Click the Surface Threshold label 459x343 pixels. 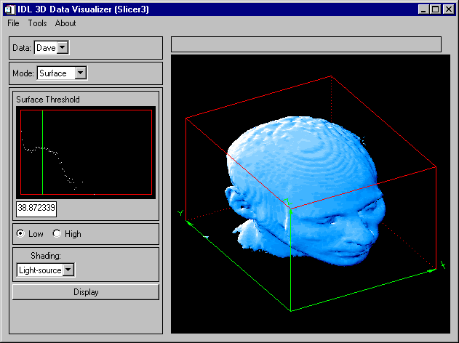click(48, 100)
